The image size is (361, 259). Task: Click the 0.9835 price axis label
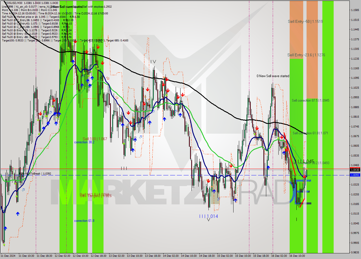pos(355,252)
